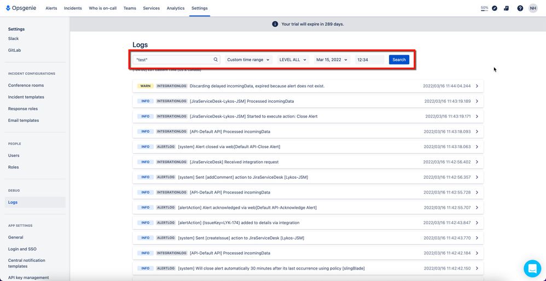Select the Settings tab
The width and height of the screenshot is (546, 281).
pos(200,8)
